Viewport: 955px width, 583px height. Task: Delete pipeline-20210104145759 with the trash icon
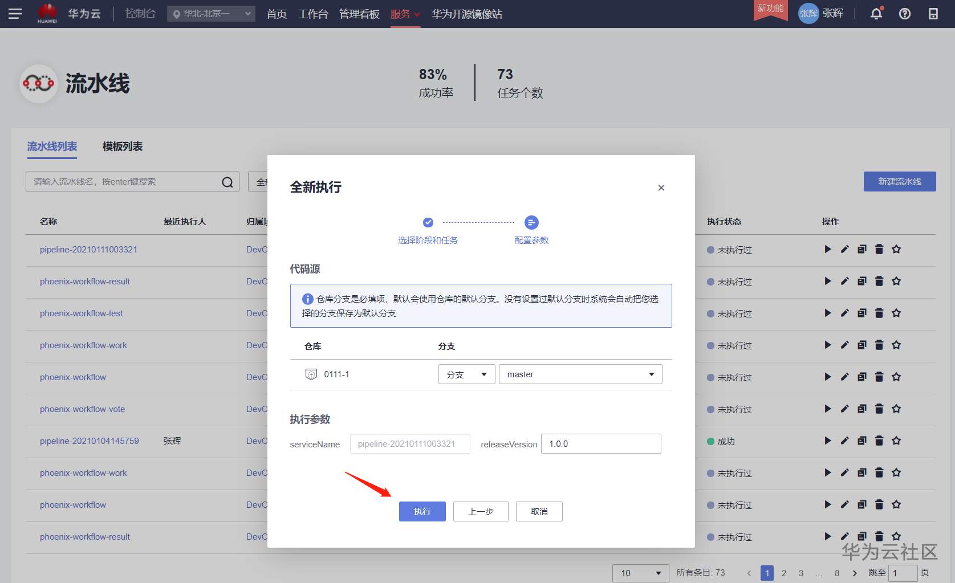click(879, 441)
